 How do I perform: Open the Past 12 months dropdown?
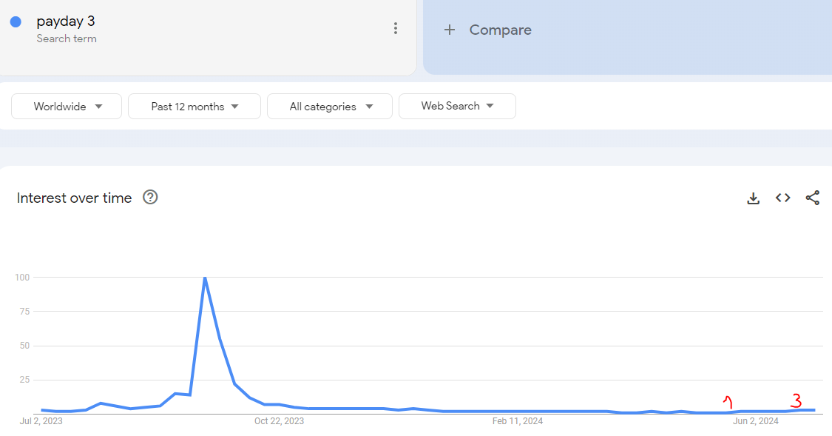[195, 106]
